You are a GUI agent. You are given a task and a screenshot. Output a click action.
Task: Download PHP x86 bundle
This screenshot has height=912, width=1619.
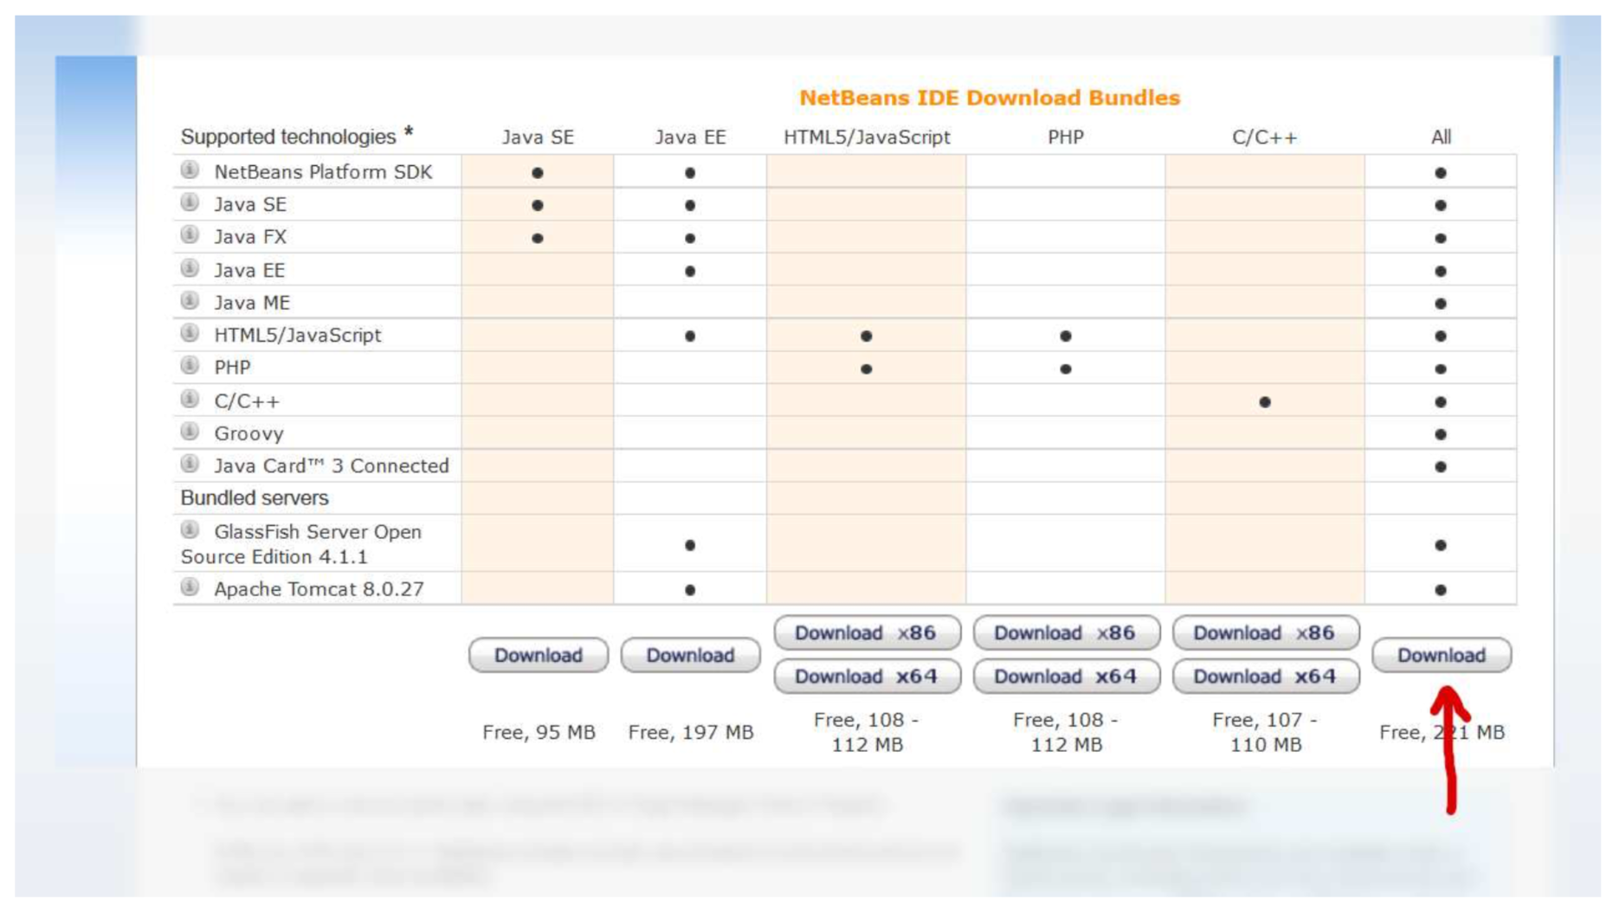[1066, 633]
